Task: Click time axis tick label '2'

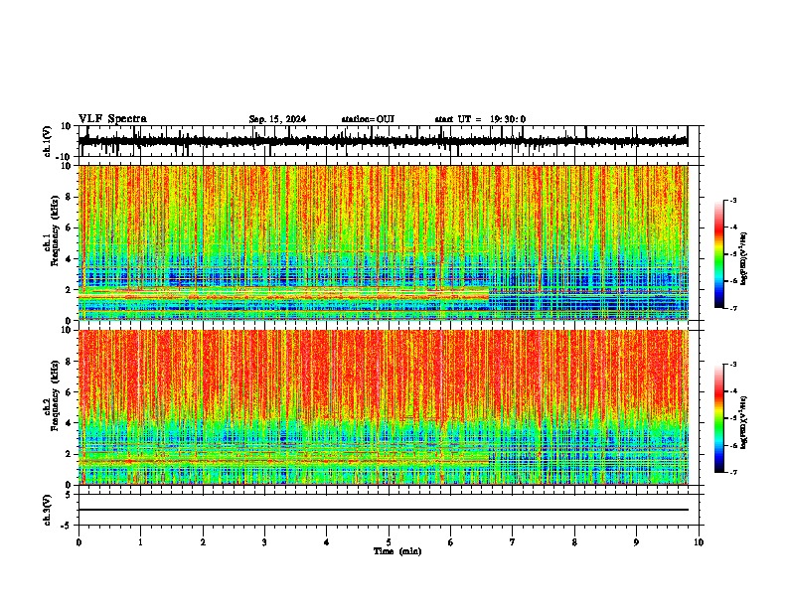Action: point(203,542)
